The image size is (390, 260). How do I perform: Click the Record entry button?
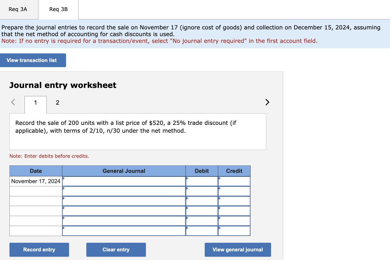[39, 249]
